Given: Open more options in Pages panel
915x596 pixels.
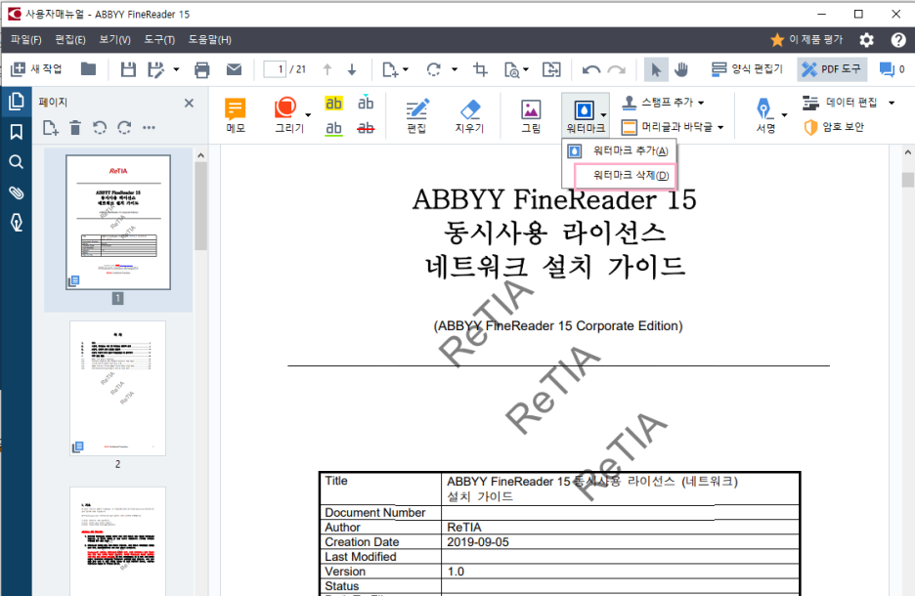Looking at the screenshot, I should tap(149, 128).
